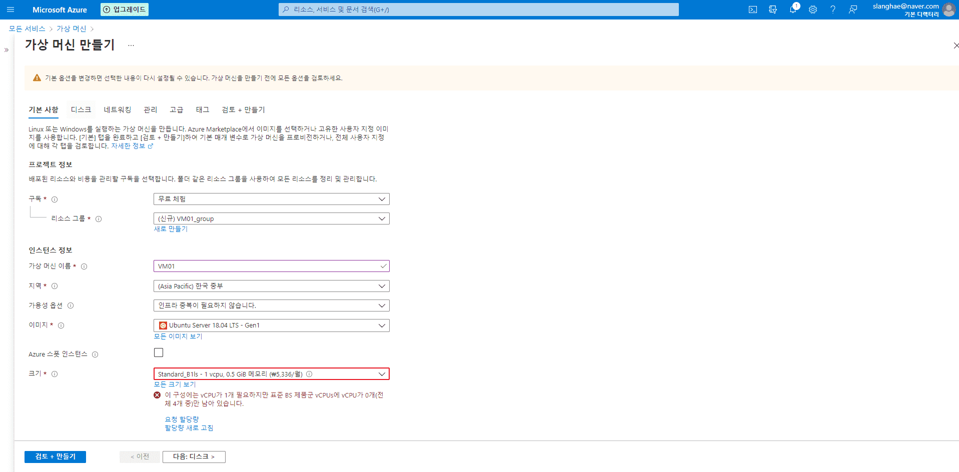Open the help question mark icon
The width and height of the screenshot is (959, 472).
point(833,9)
